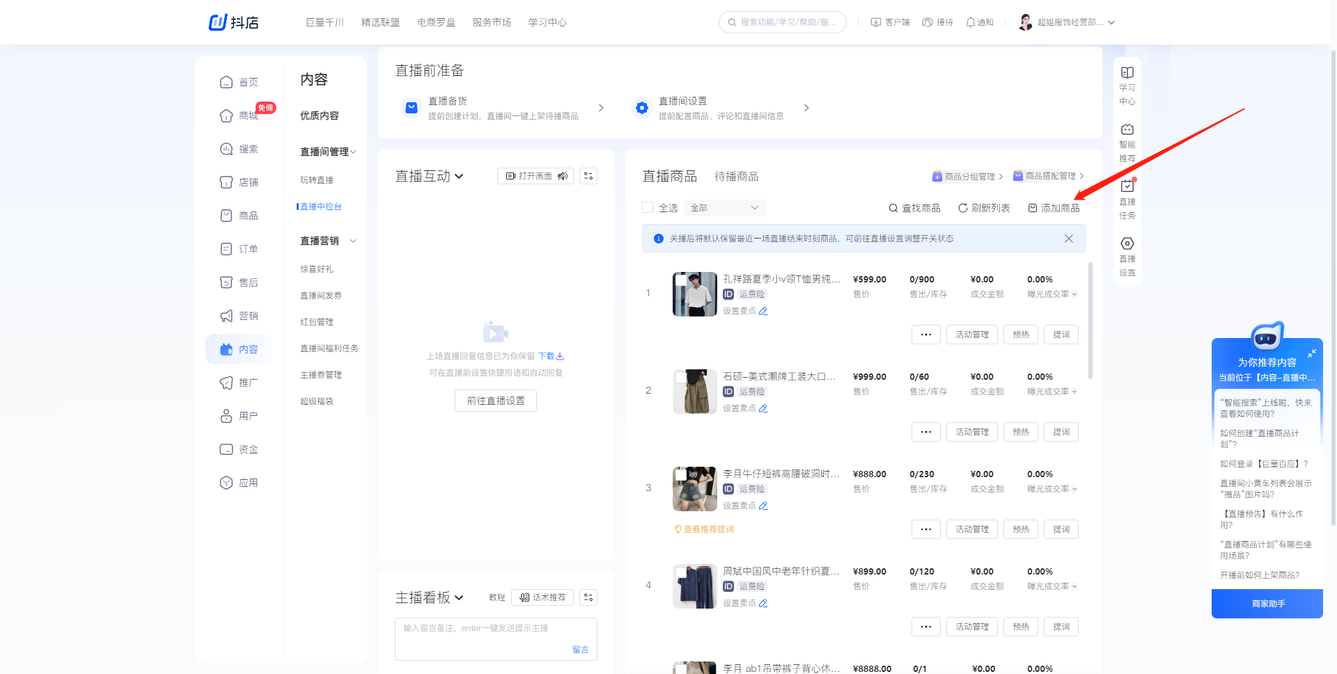
Task: Click the product list vertical scrollbar
Action: [x=1090, y=320]
